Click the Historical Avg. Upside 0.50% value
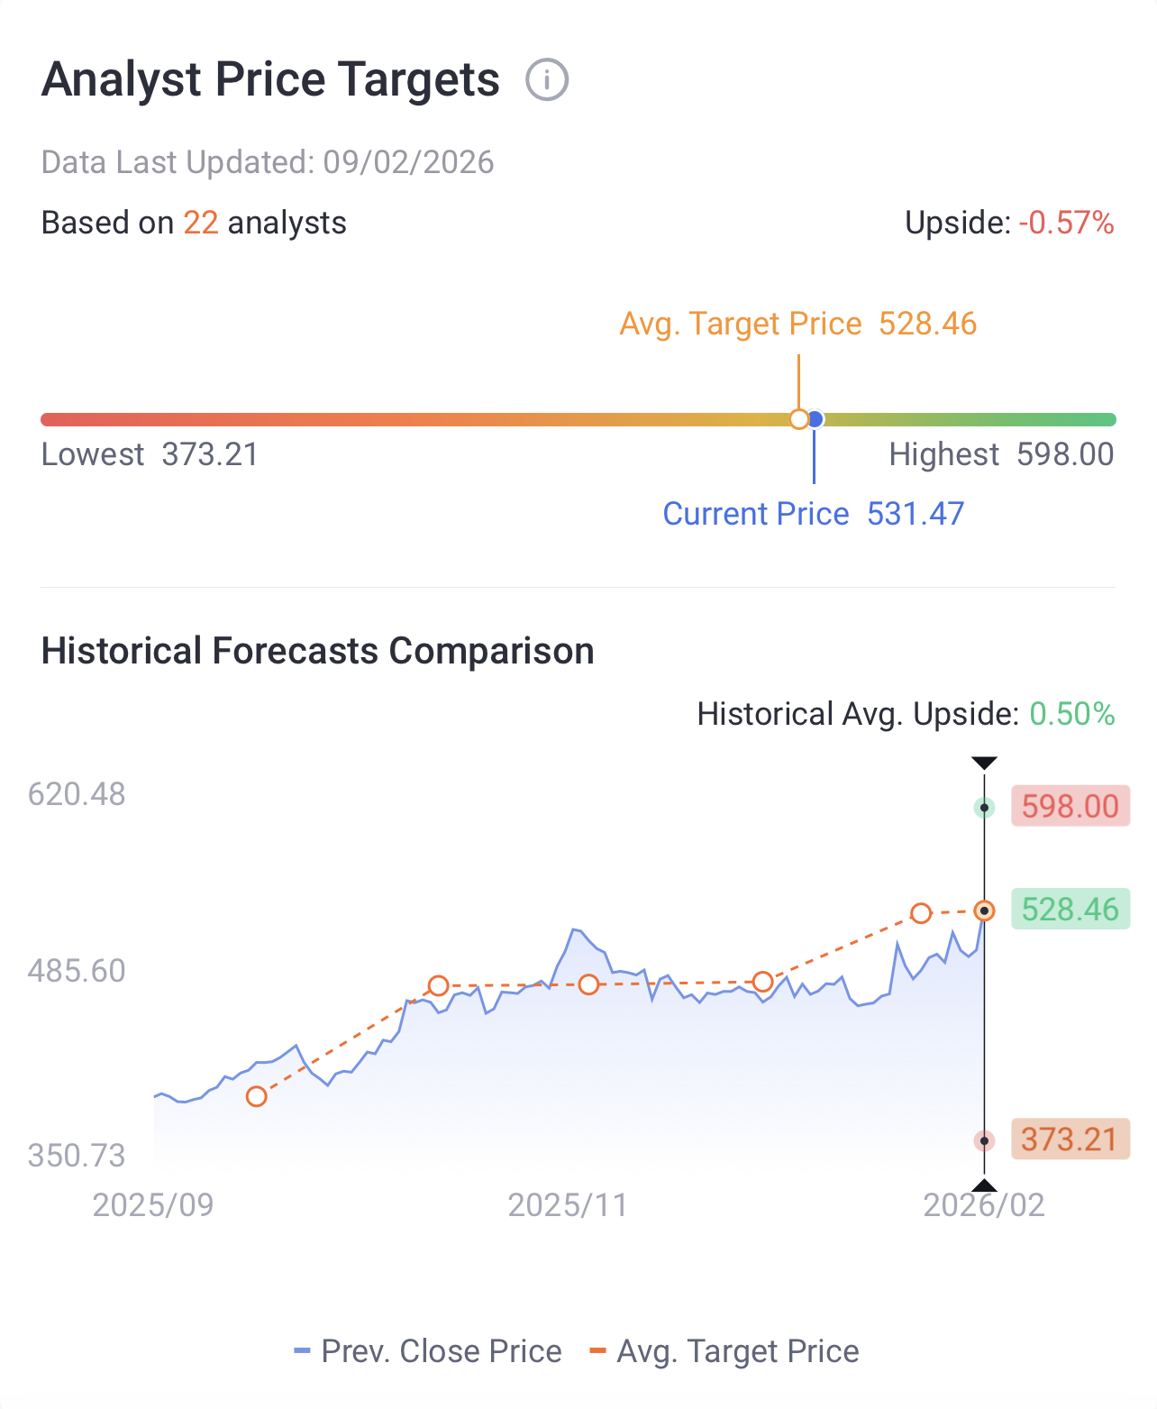 [x=1071, y=714]
